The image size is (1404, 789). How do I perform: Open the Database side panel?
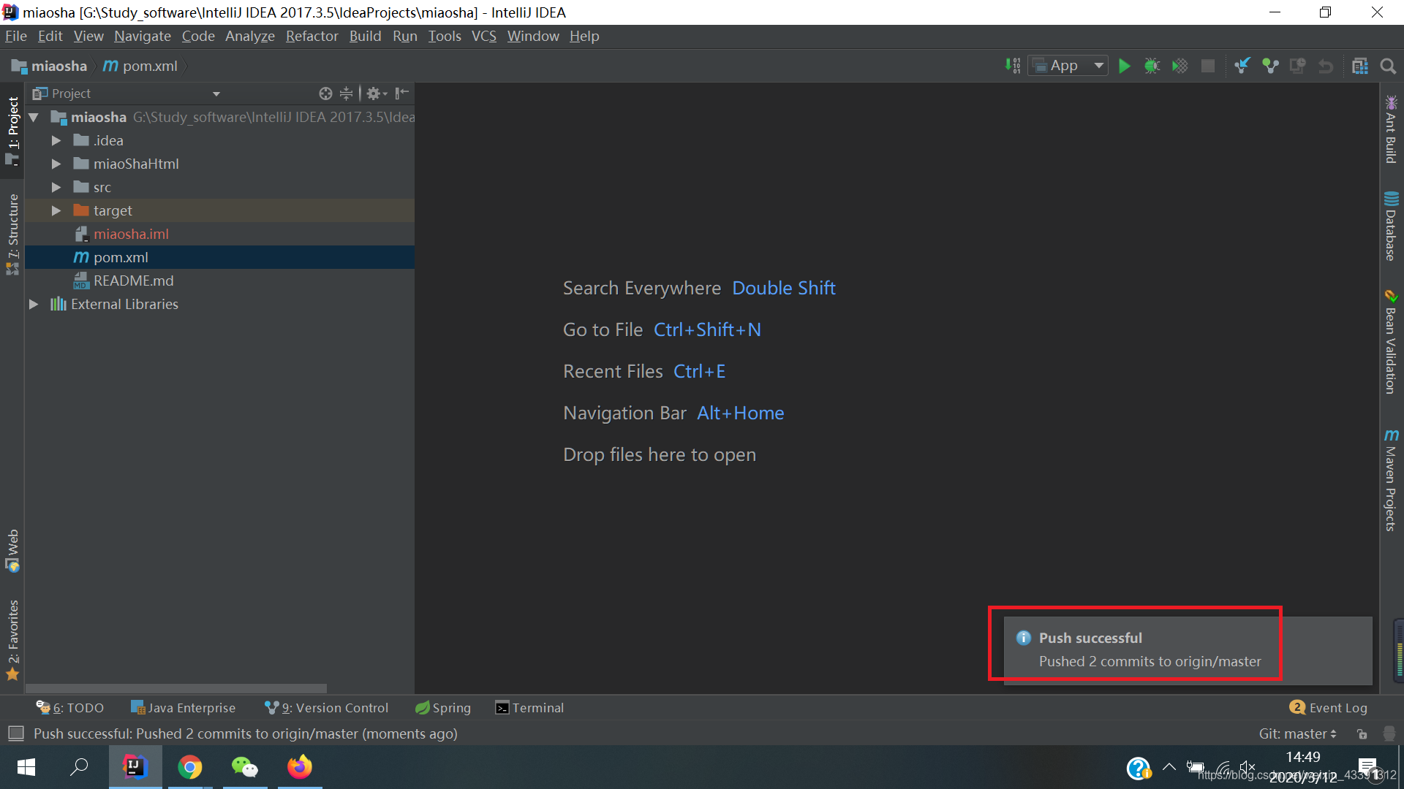click(x=1391, y=226)
